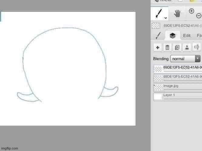Viewport: 202px width, 151px height.
Task: Open the brush tool chevron menu
Action: pyautogui.click(x=166, y=18)
